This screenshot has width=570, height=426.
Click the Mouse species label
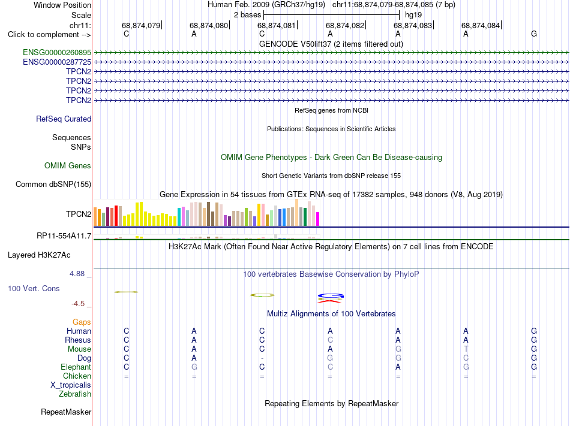pyautogui.click(x=79, y=349)
